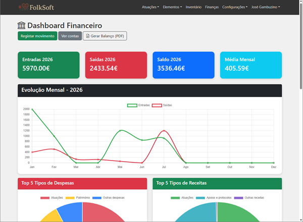The width and height of the screenshot is (303, 222).
Task: Toggle Património slice in Despesas legend
Action: pos(78,198)
